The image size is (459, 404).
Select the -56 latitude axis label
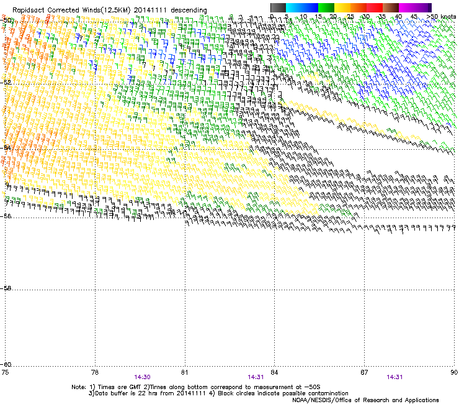(x=6, y=216)
